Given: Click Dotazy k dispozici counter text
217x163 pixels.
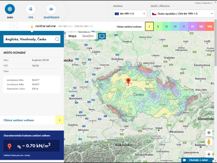Looking at the screenshot, I should pos(204,3).
